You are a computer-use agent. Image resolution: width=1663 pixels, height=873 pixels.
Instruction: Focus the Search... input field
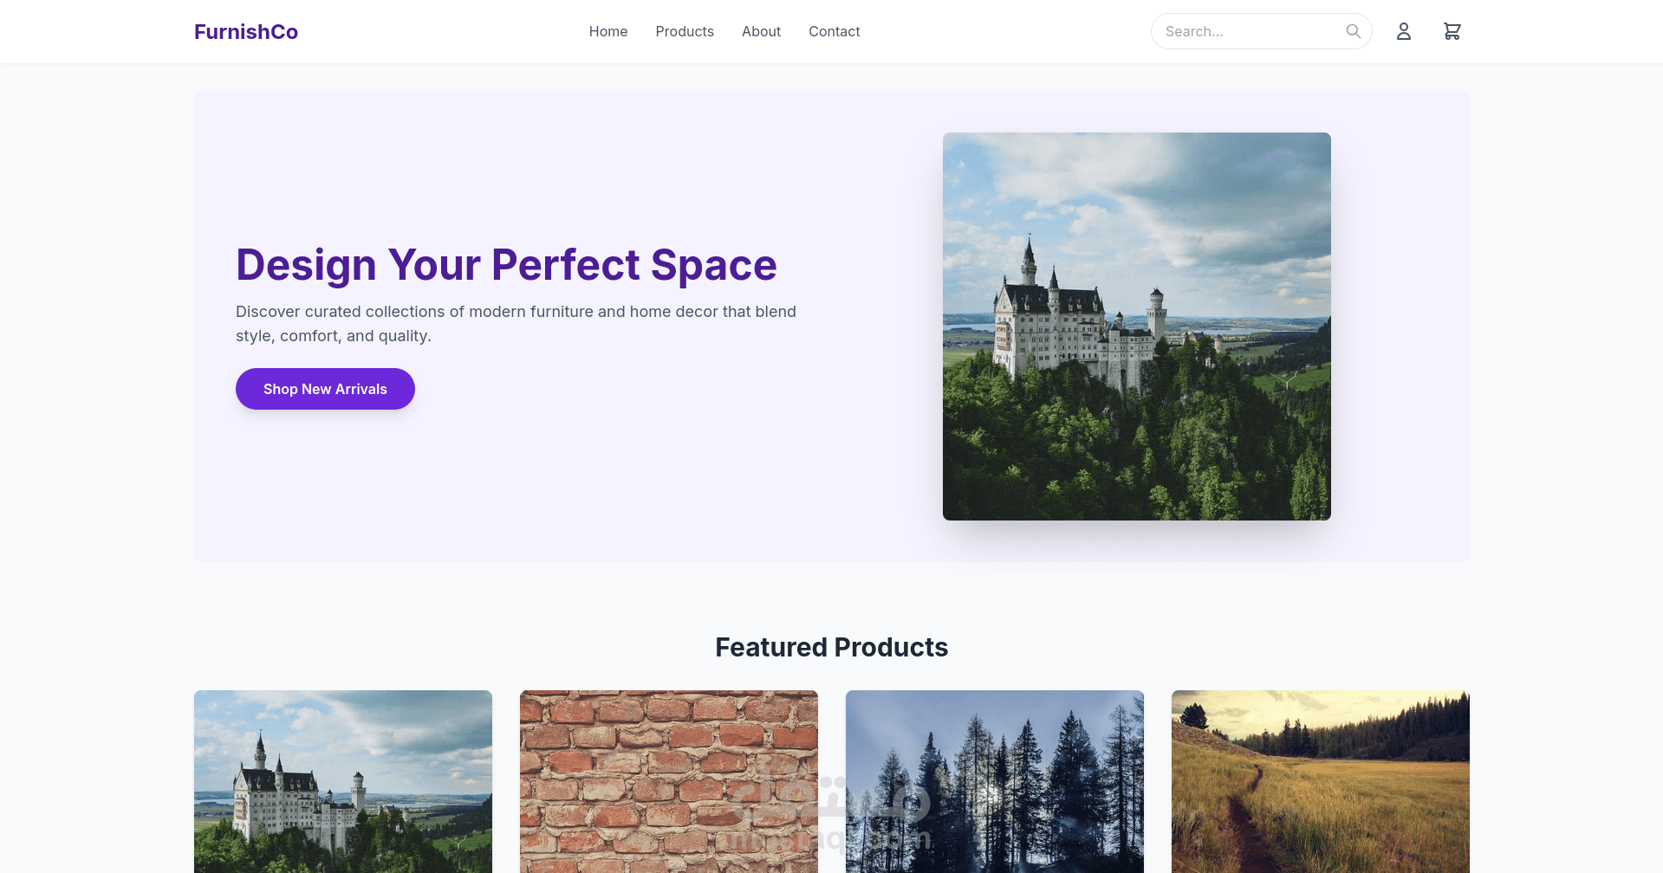1252,31
